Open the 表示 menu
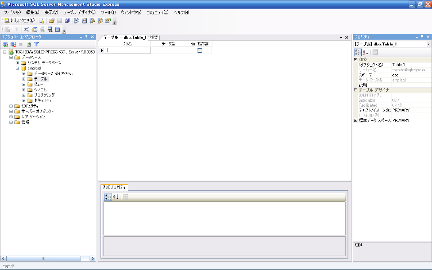 point(51,13)
